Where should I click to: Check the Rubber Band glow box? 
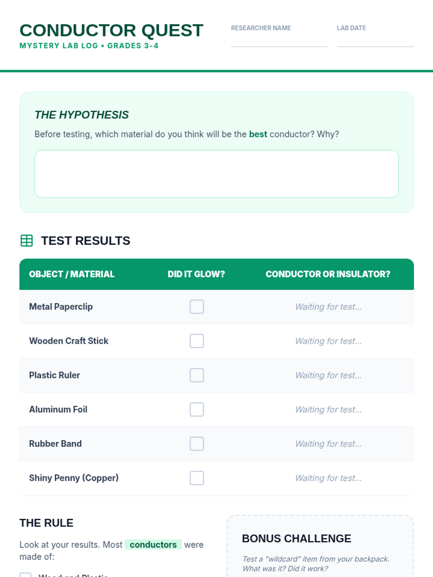tap(197, 444)
